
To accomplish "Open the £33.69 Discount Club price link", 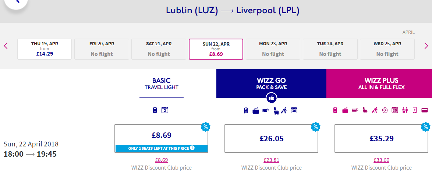I will click(381, 160).
